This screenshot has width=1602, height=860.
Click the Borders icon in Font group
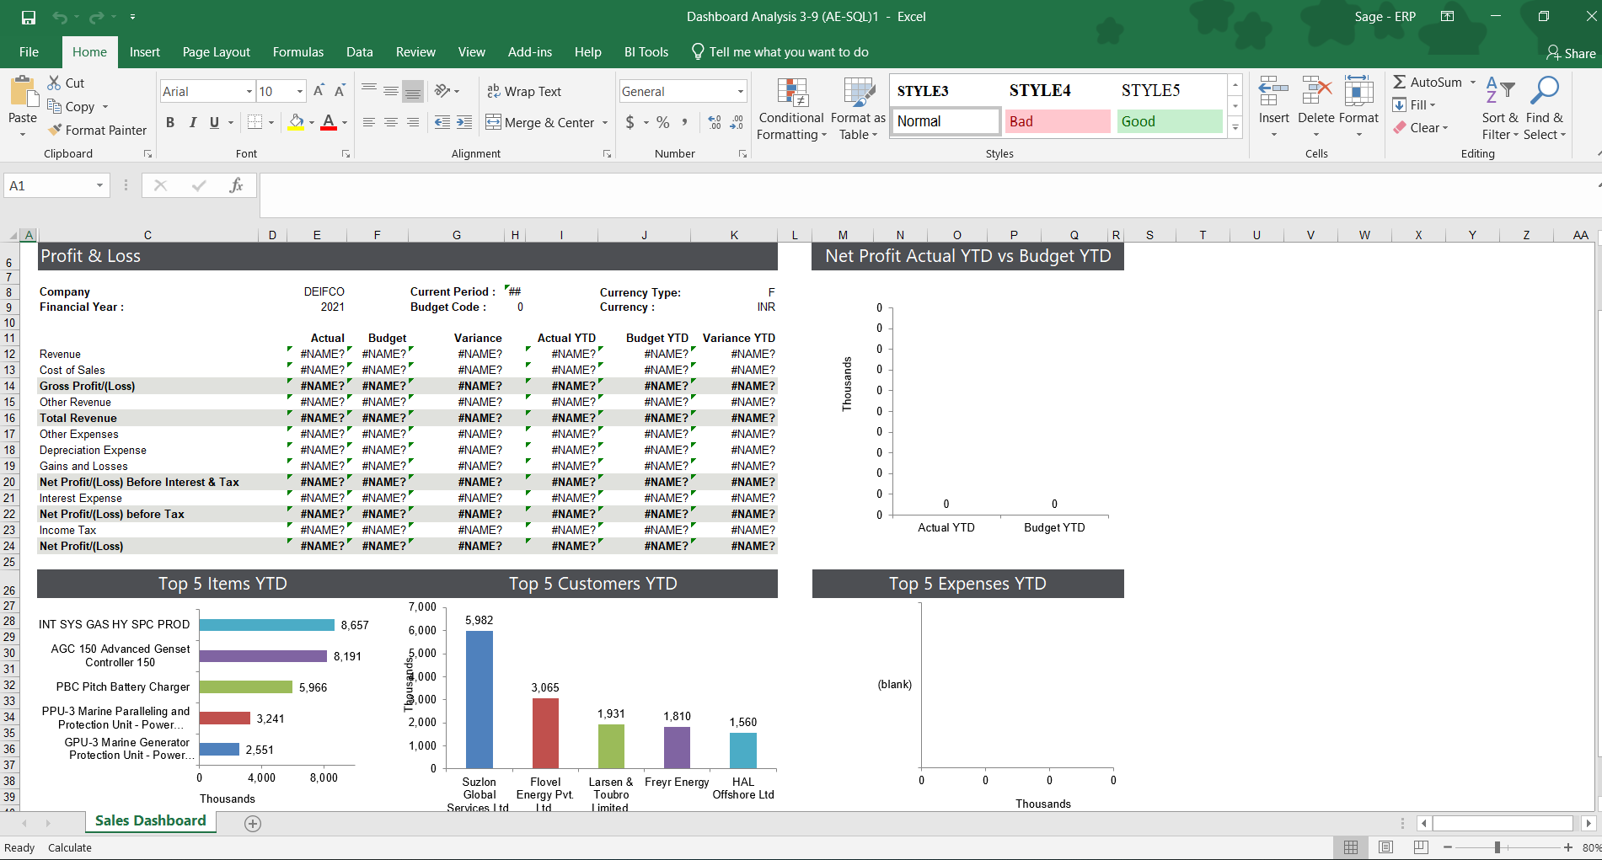[254, 122]
